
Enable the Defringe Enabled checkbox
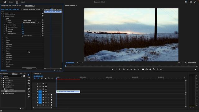point(23,36)
